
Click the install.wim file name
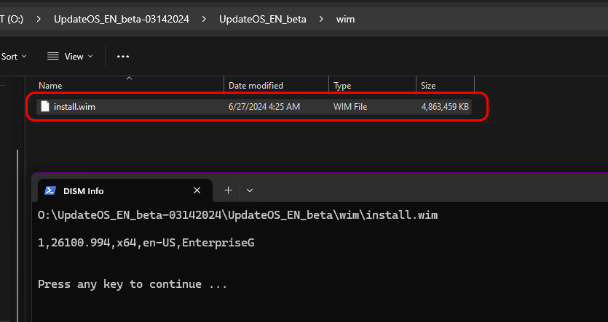[x=74, y=107]
